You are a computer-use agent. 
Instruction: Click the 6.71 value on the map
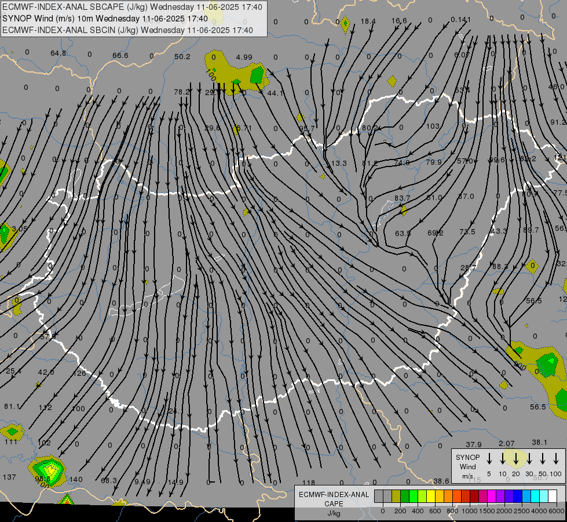tap(244, 128)
